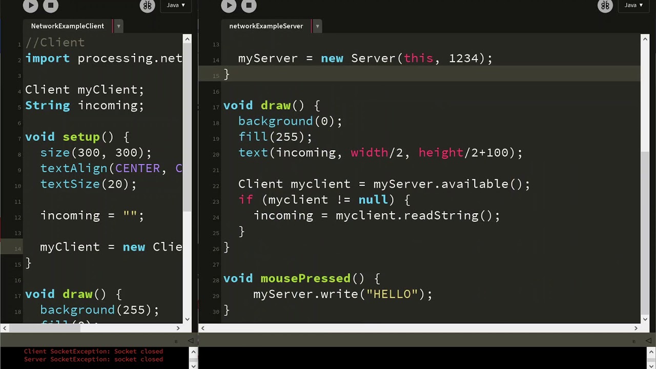Toggle debugger butterfly icon in server window
This screenshot has width=656, height=369.
coord(605,6)
